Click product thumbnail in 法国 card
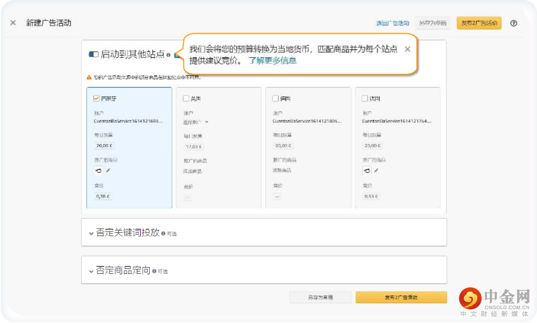Viewport: 537px width, 323px height. coord(367,170)
